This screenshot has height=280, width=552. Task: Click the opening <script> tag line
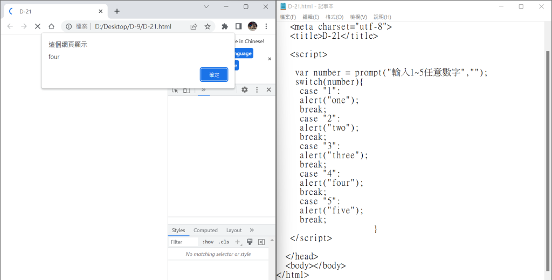(x=309, y=54)
